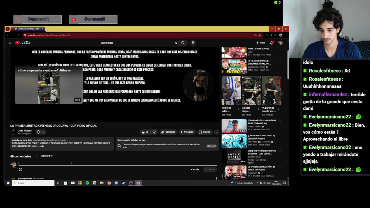Open options for 'A partir de cuánto sos' short
Image resolution: width=370 pixels, height=208 pixels.
(x=279, y=109)
